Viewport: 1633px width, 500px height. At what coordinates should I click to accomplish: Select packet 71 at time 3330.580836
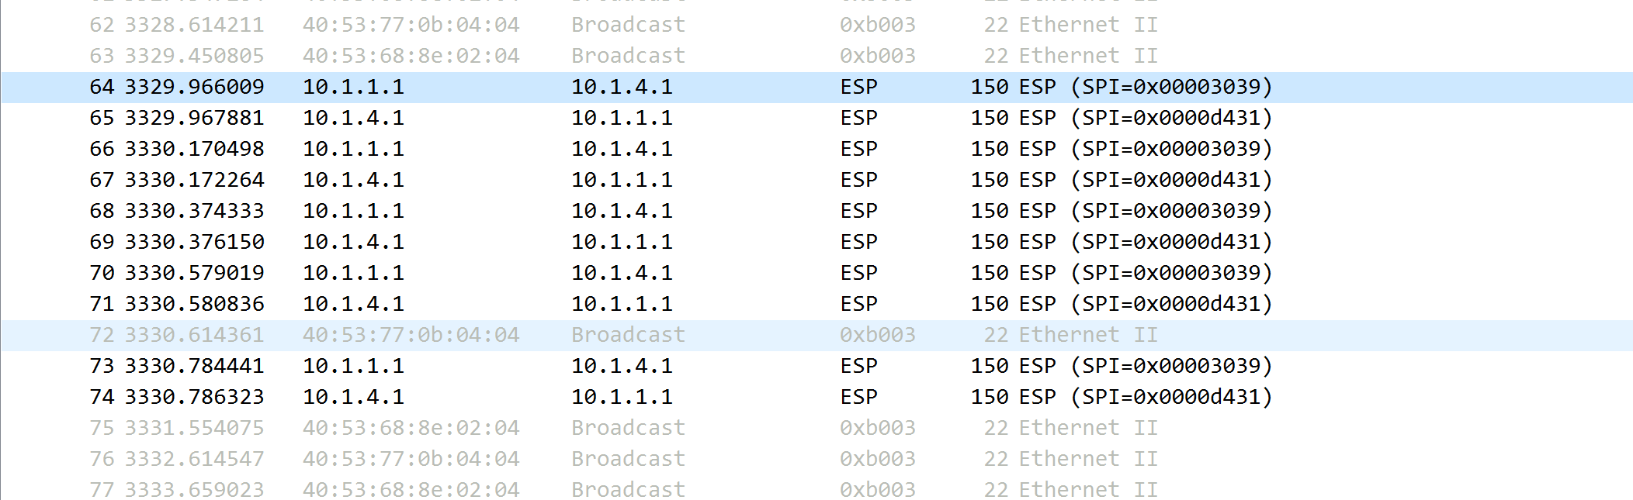point(194,304)
